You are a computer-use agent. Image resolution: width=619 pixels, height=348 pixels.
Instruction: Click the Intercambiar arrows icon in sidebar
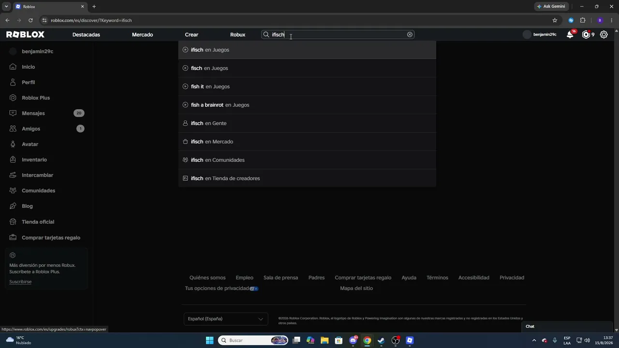click(x=13, y=175)
